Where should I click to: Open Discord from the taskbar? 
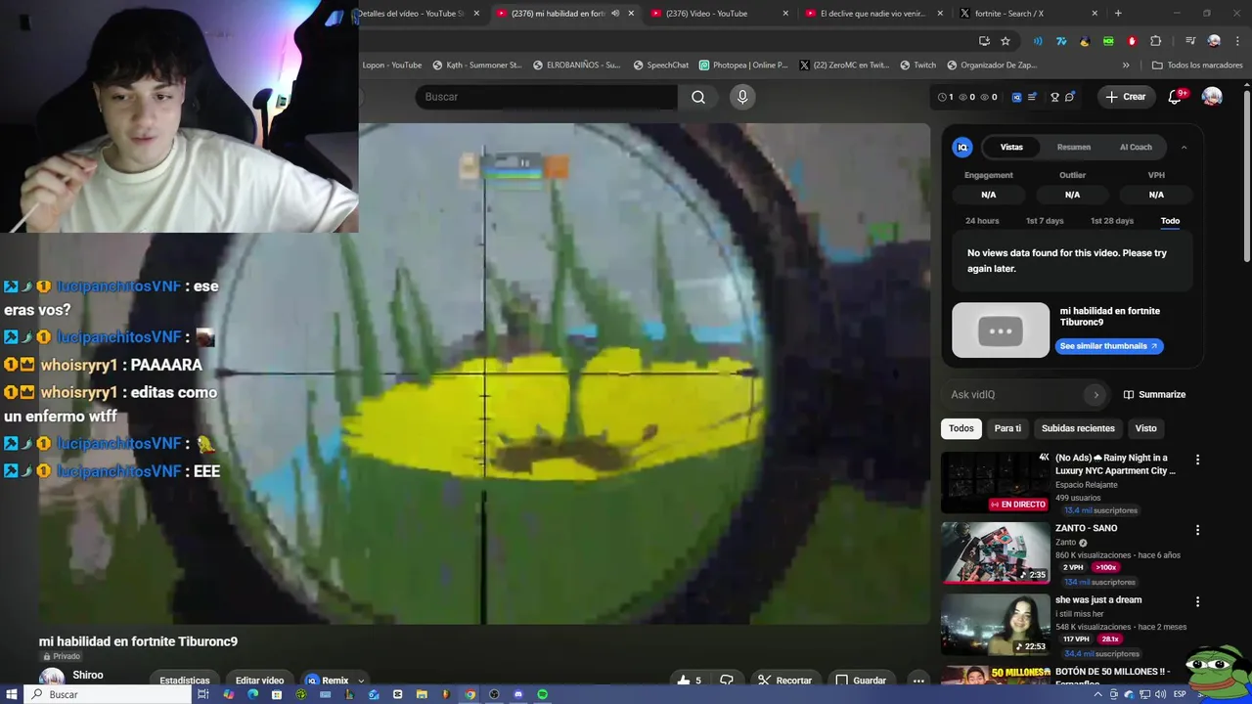coord(518,694)
